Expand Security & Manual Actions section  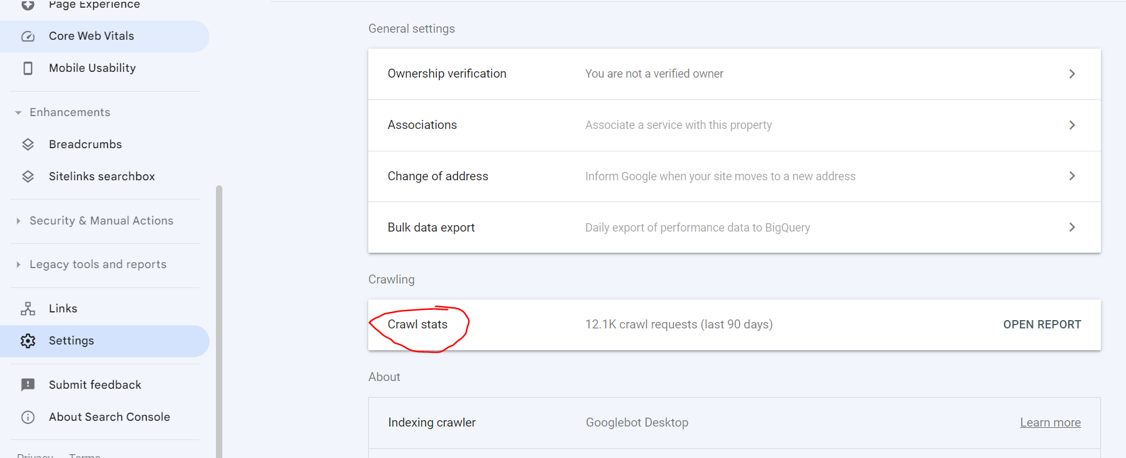18,221
